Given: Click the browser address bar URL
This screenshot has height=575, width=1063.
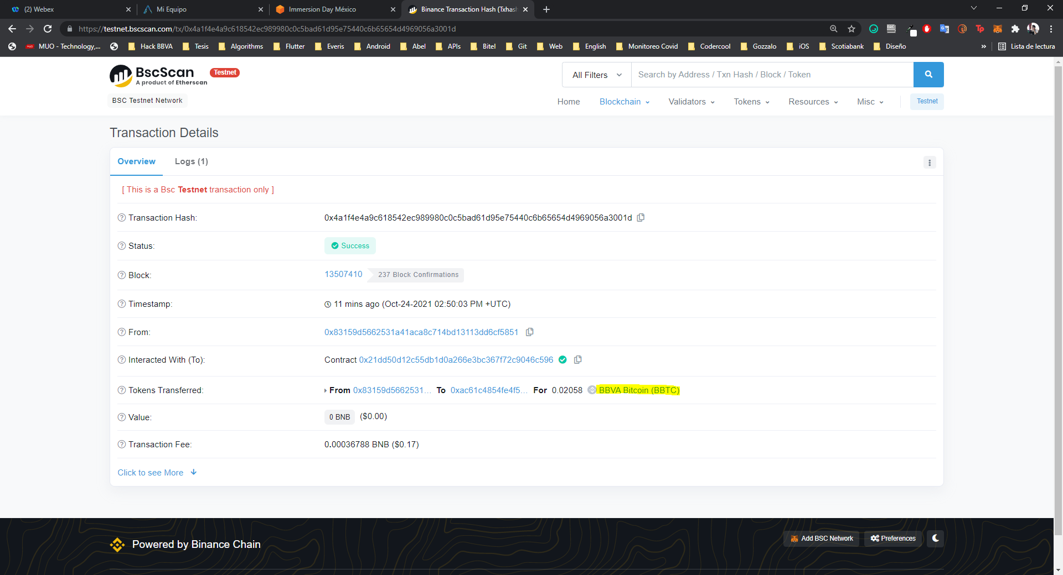Looking at the screenshot, I should [x=267, y=29].
